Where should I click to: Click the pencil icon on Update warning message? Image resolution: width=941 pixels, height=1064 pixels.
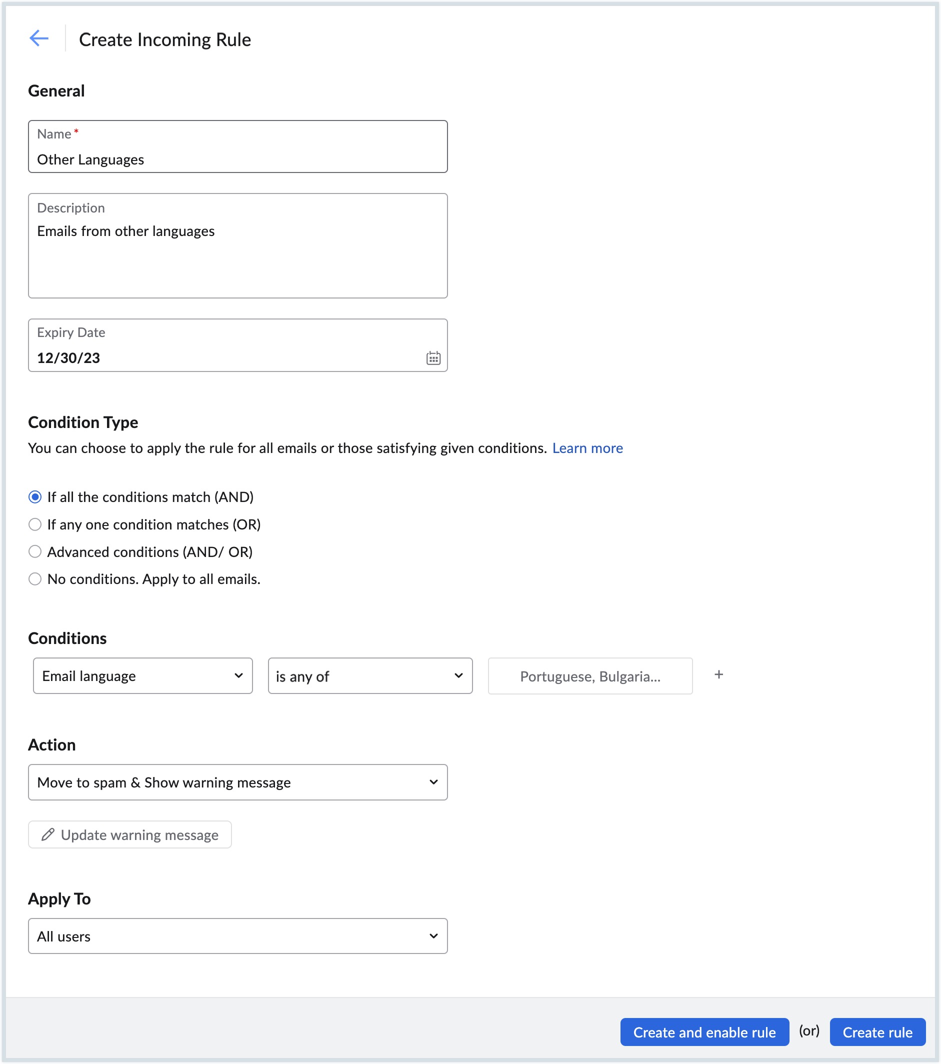click(x=48, y=834)
